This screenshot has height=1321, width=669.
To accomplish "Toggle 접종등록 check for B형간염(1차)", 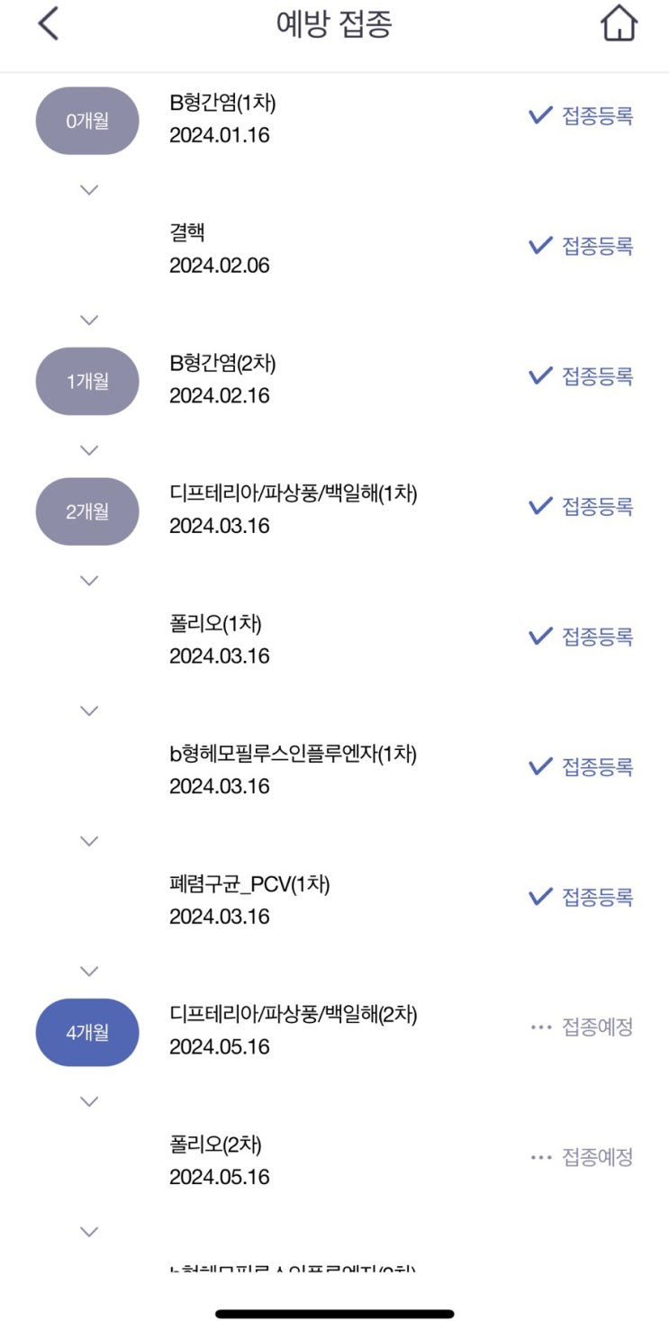I will pyautogui.click(x=540, y=115).
